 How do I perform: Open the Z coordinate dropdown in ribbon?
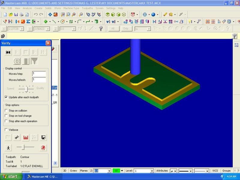click(74, 29)
